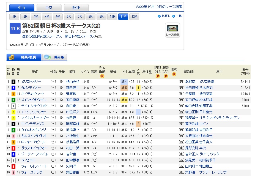Click the coin icon on 結果/払戻 tab
The height and width of the screenshot is (177, 255).
[12, 57]
